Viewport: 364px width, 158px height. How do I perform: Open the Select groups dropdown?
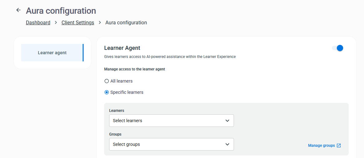171,144
